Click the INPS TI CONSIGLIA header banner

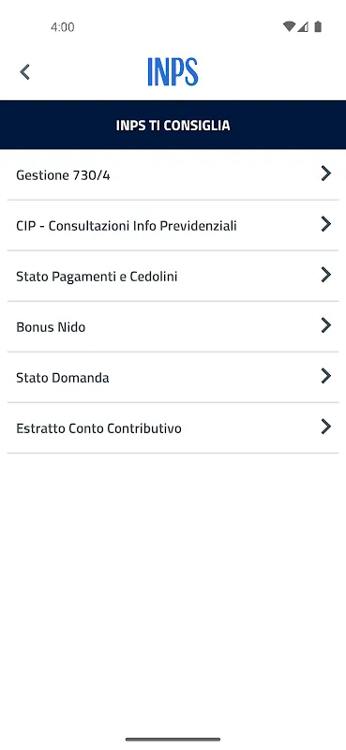pyautogui.click(x=173, y=125)
